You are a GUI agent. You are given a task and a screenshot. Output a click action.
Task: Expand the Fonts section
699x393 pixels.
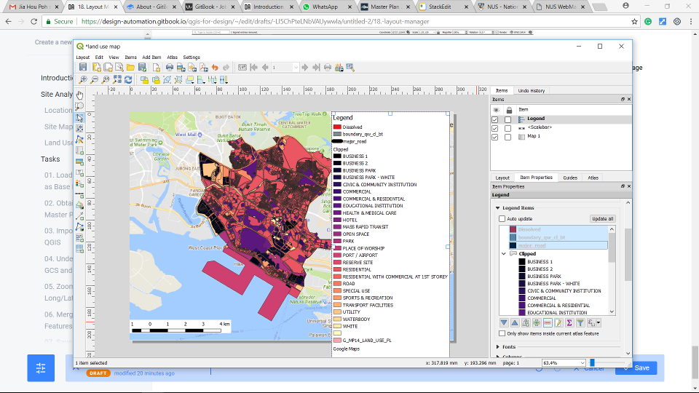point(497,346)
